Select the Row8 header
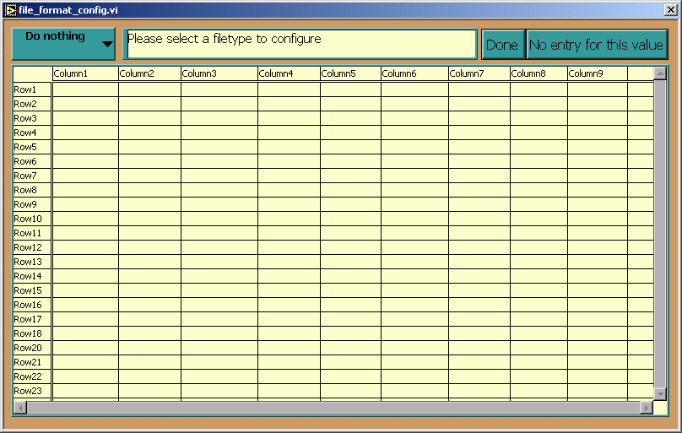This screenshot has width=682, height=433. click(32, 190)
